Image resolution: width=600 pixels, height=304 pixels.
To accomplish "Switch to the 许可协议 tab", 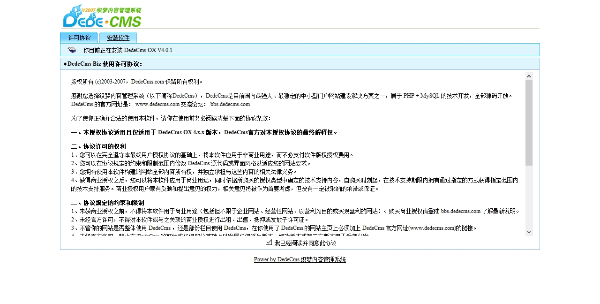I will click(x=79, y=38).
